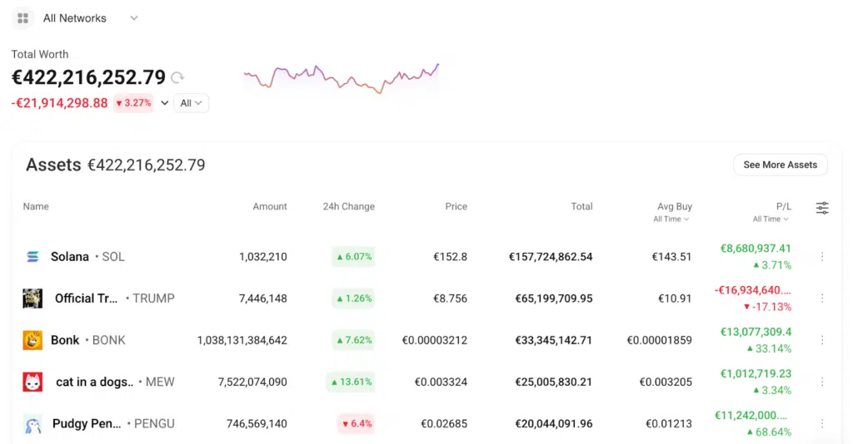This screenshot has height=444, width=853.
Task: Sort by the Total column header
Action: coord(581,206)
